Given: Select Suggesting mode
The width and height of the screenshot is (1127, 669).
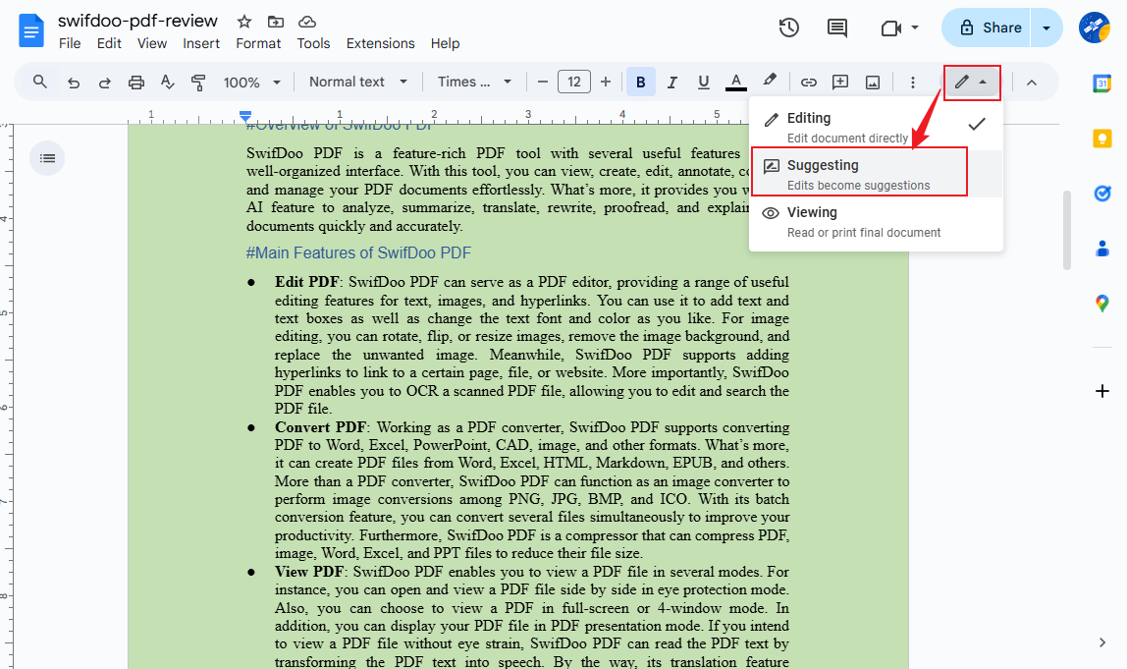Looking at the screenshot, I should [876, 174].
